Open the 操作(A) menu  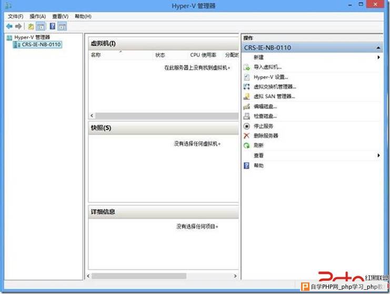point(38,16)
